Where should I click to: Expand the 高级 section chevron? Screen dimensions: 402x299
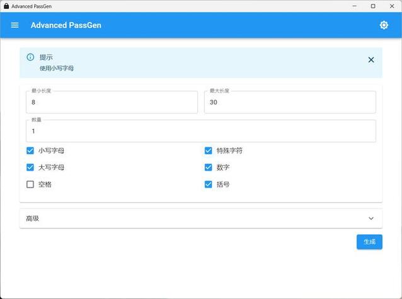point(370,218)
